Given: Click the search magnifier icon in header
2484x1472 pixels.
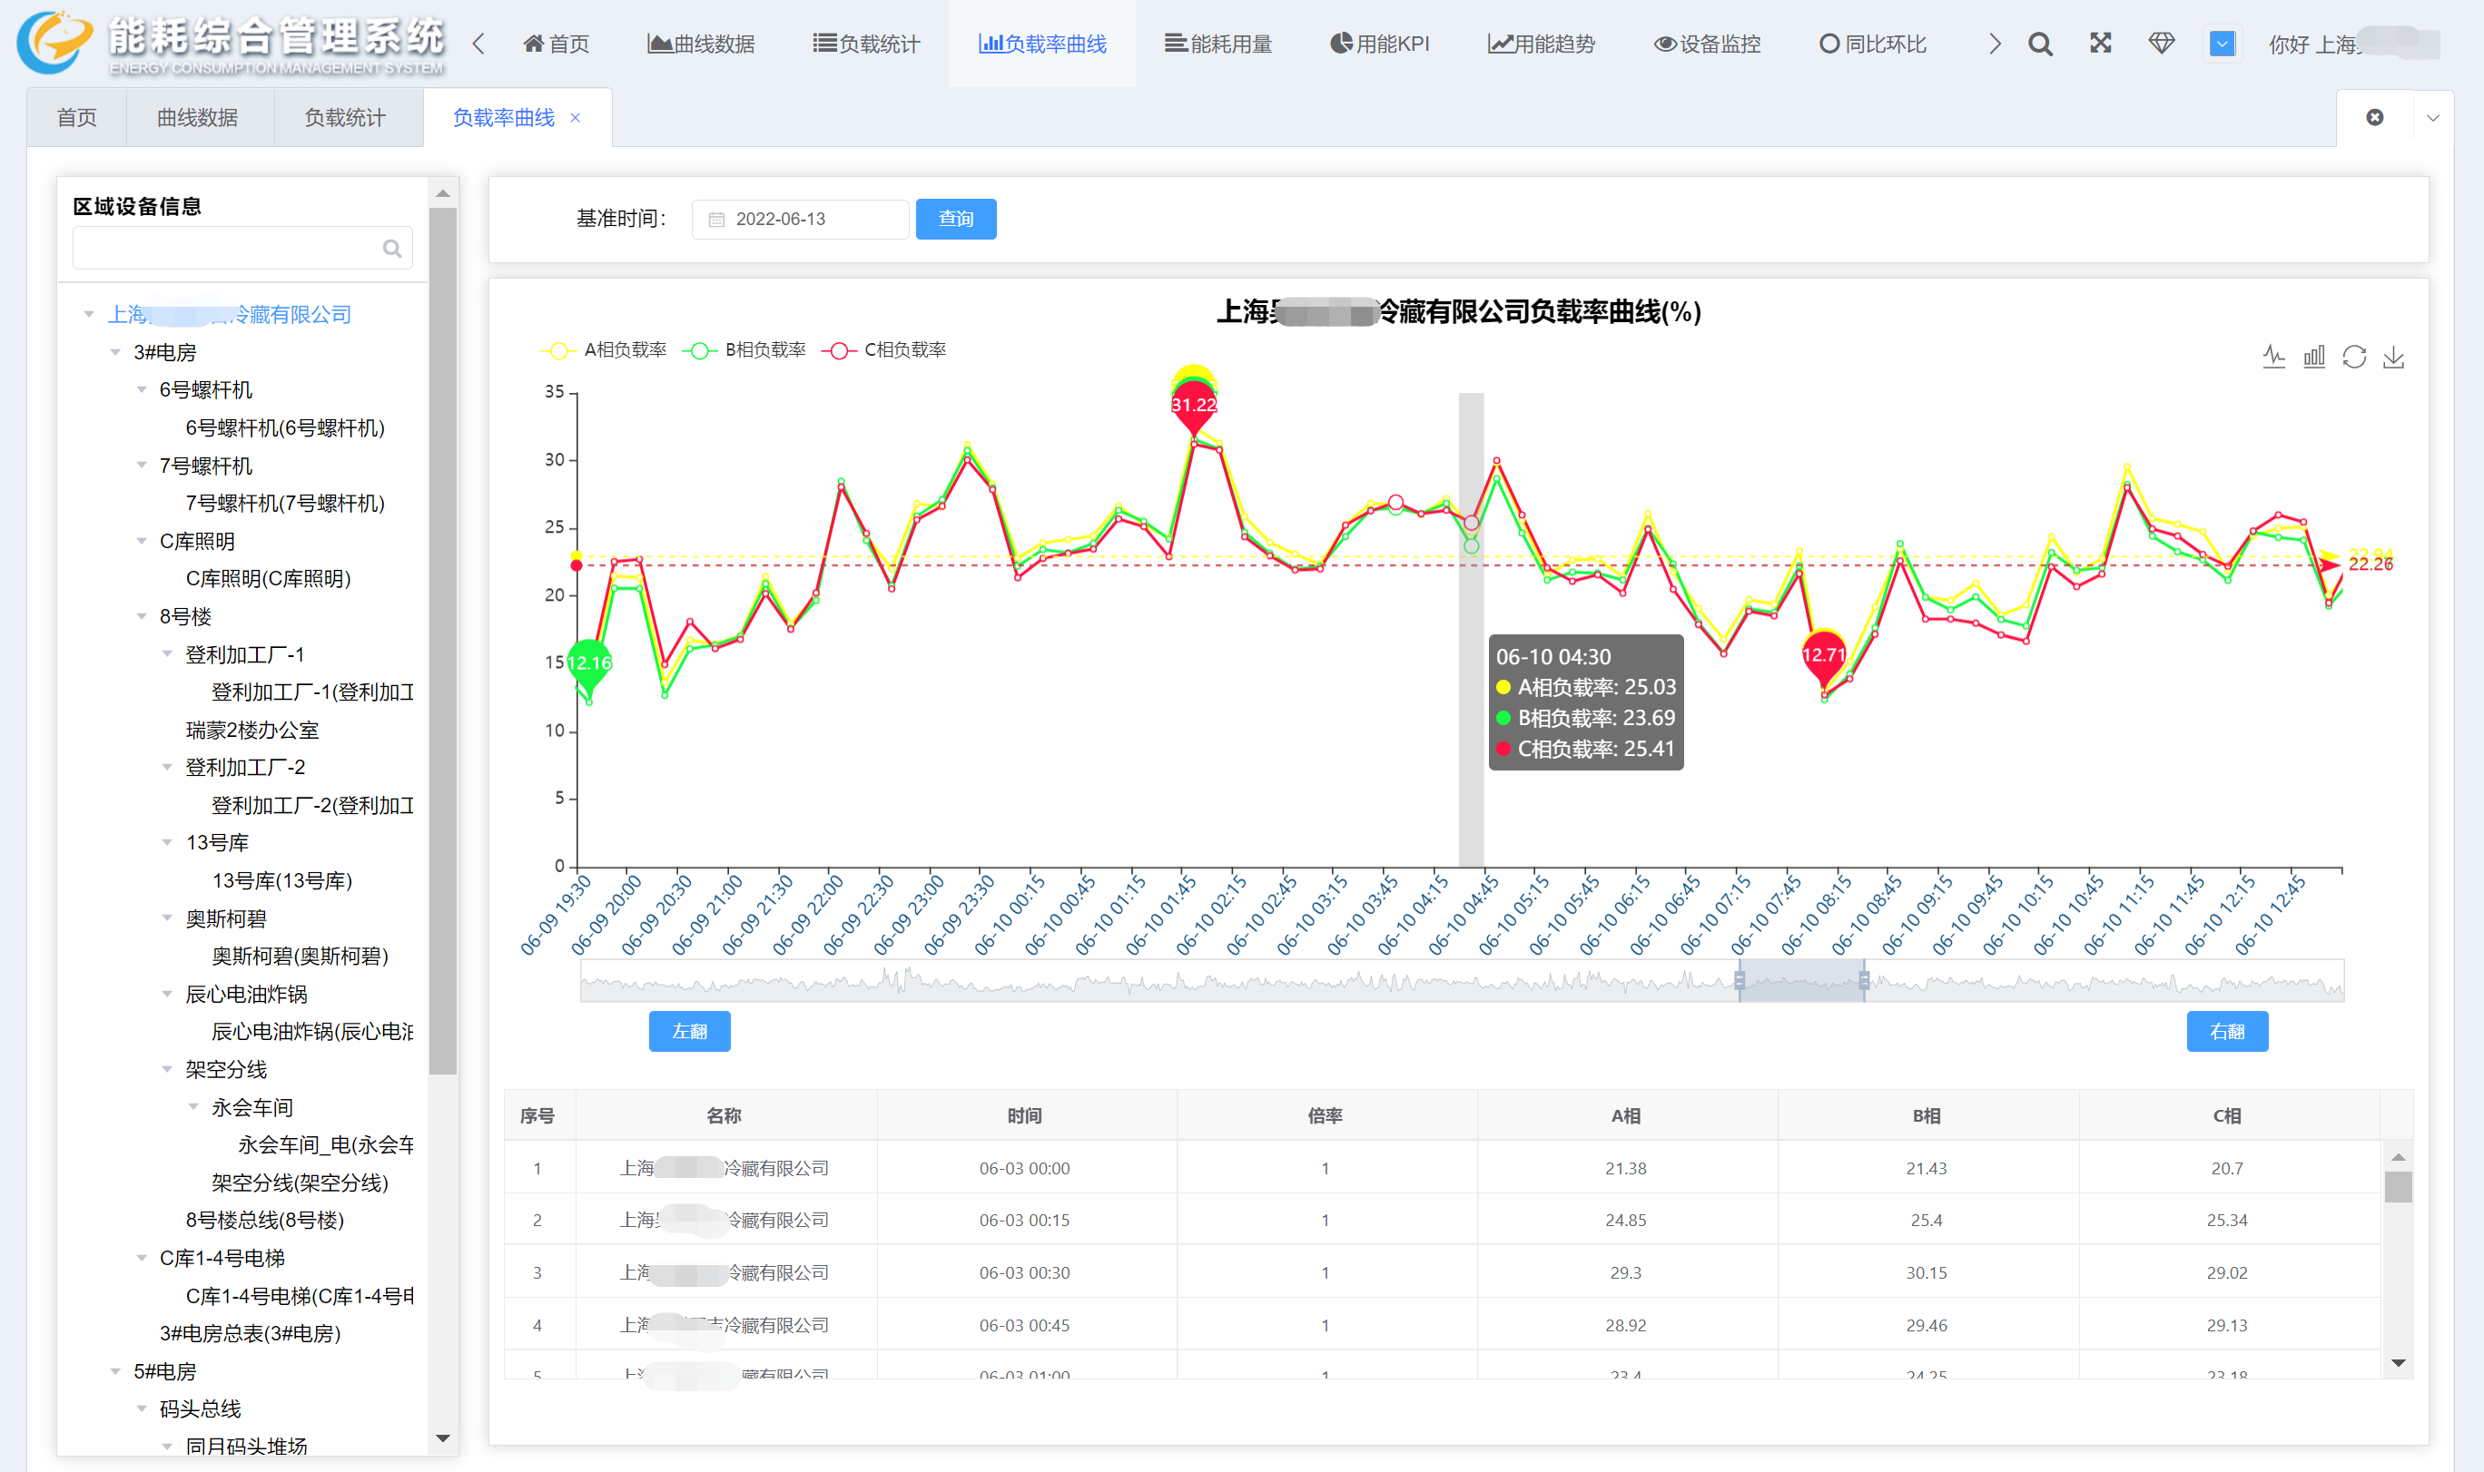Looking at the screenshot, I should pos(2039,44).
